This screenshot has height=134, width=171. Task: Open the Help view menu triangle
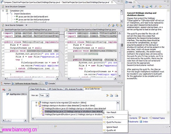point(168,6)
